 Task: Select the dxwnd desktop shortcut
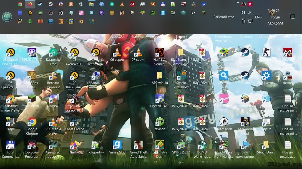[288, 78]
